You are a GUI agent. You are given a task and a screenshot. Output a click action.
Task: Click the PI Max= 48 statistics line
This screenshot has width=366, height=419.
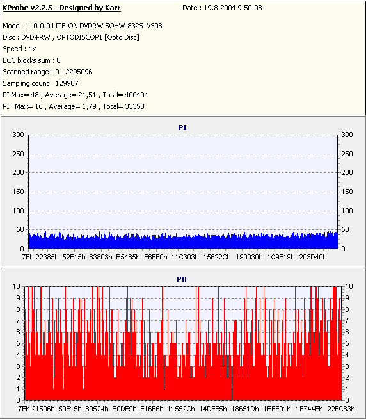point(76,95)
